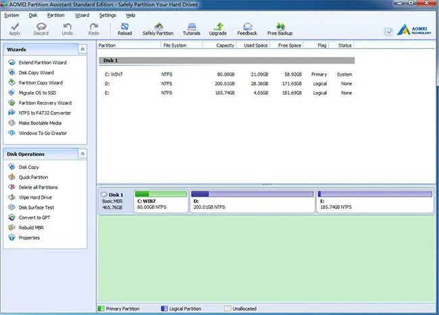Click Extend Partition Wizard icon

click(11, 62)
